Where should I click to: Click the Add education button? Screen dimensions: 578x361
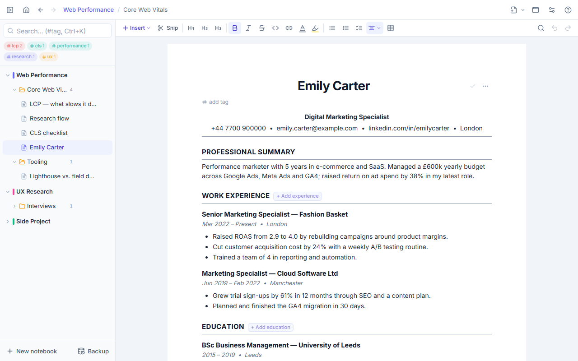pos(270,328)
